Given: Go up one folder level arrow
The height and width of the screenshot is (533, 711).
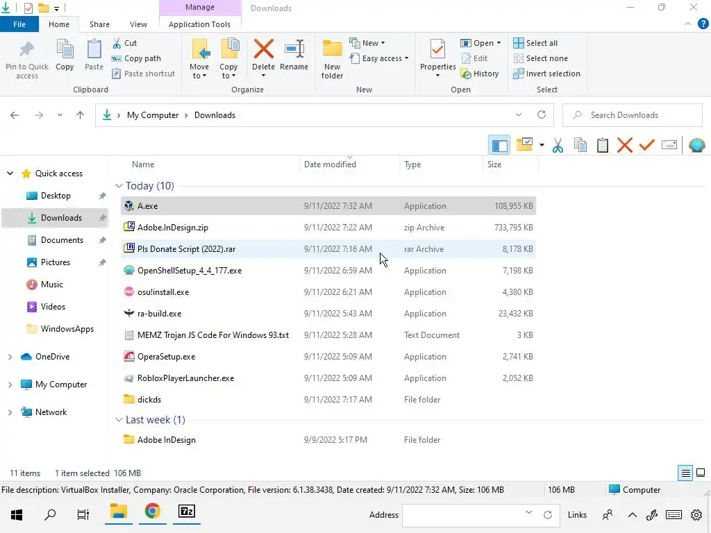Looking at the screenshot, I should point(81,115).
